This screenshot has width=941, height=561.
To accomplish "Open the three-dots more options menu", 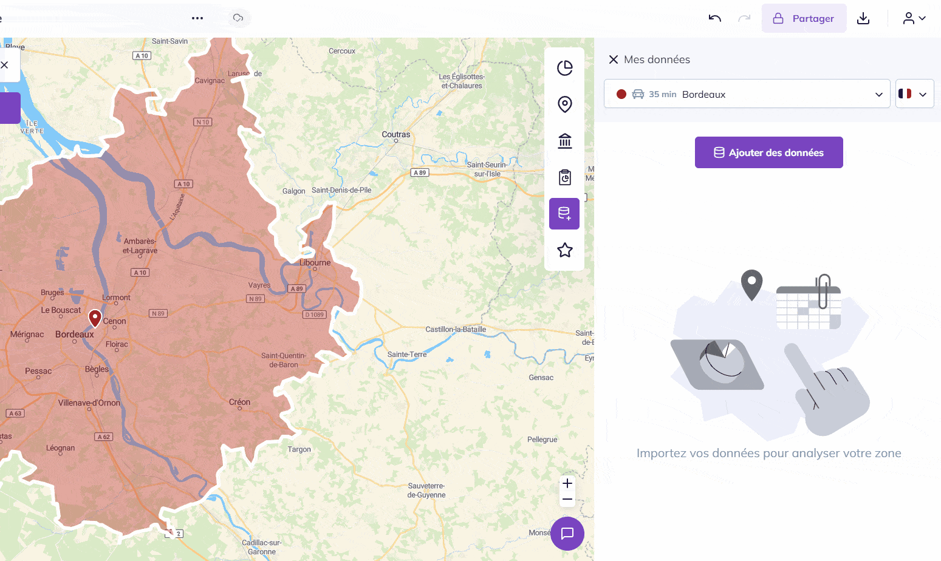I will (197, 18).
